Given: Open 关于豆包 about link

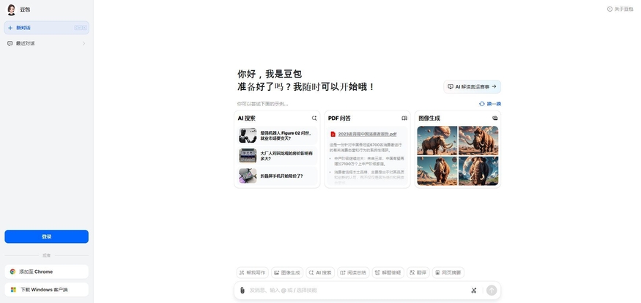Looking at the screenshot, I should (x=620, y=9).
